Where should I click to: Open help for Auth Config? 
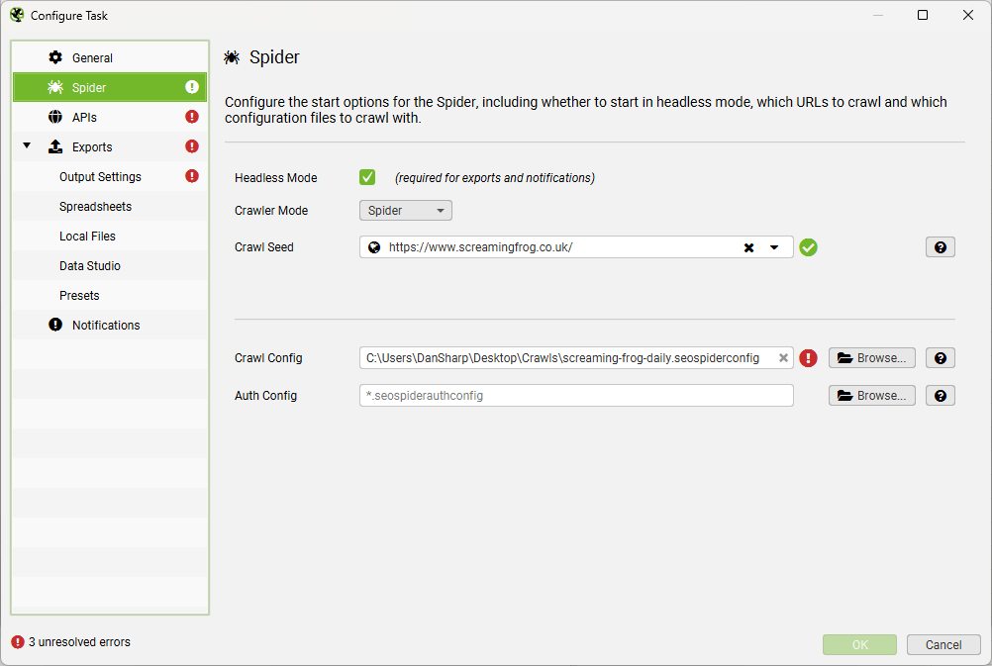941,395
